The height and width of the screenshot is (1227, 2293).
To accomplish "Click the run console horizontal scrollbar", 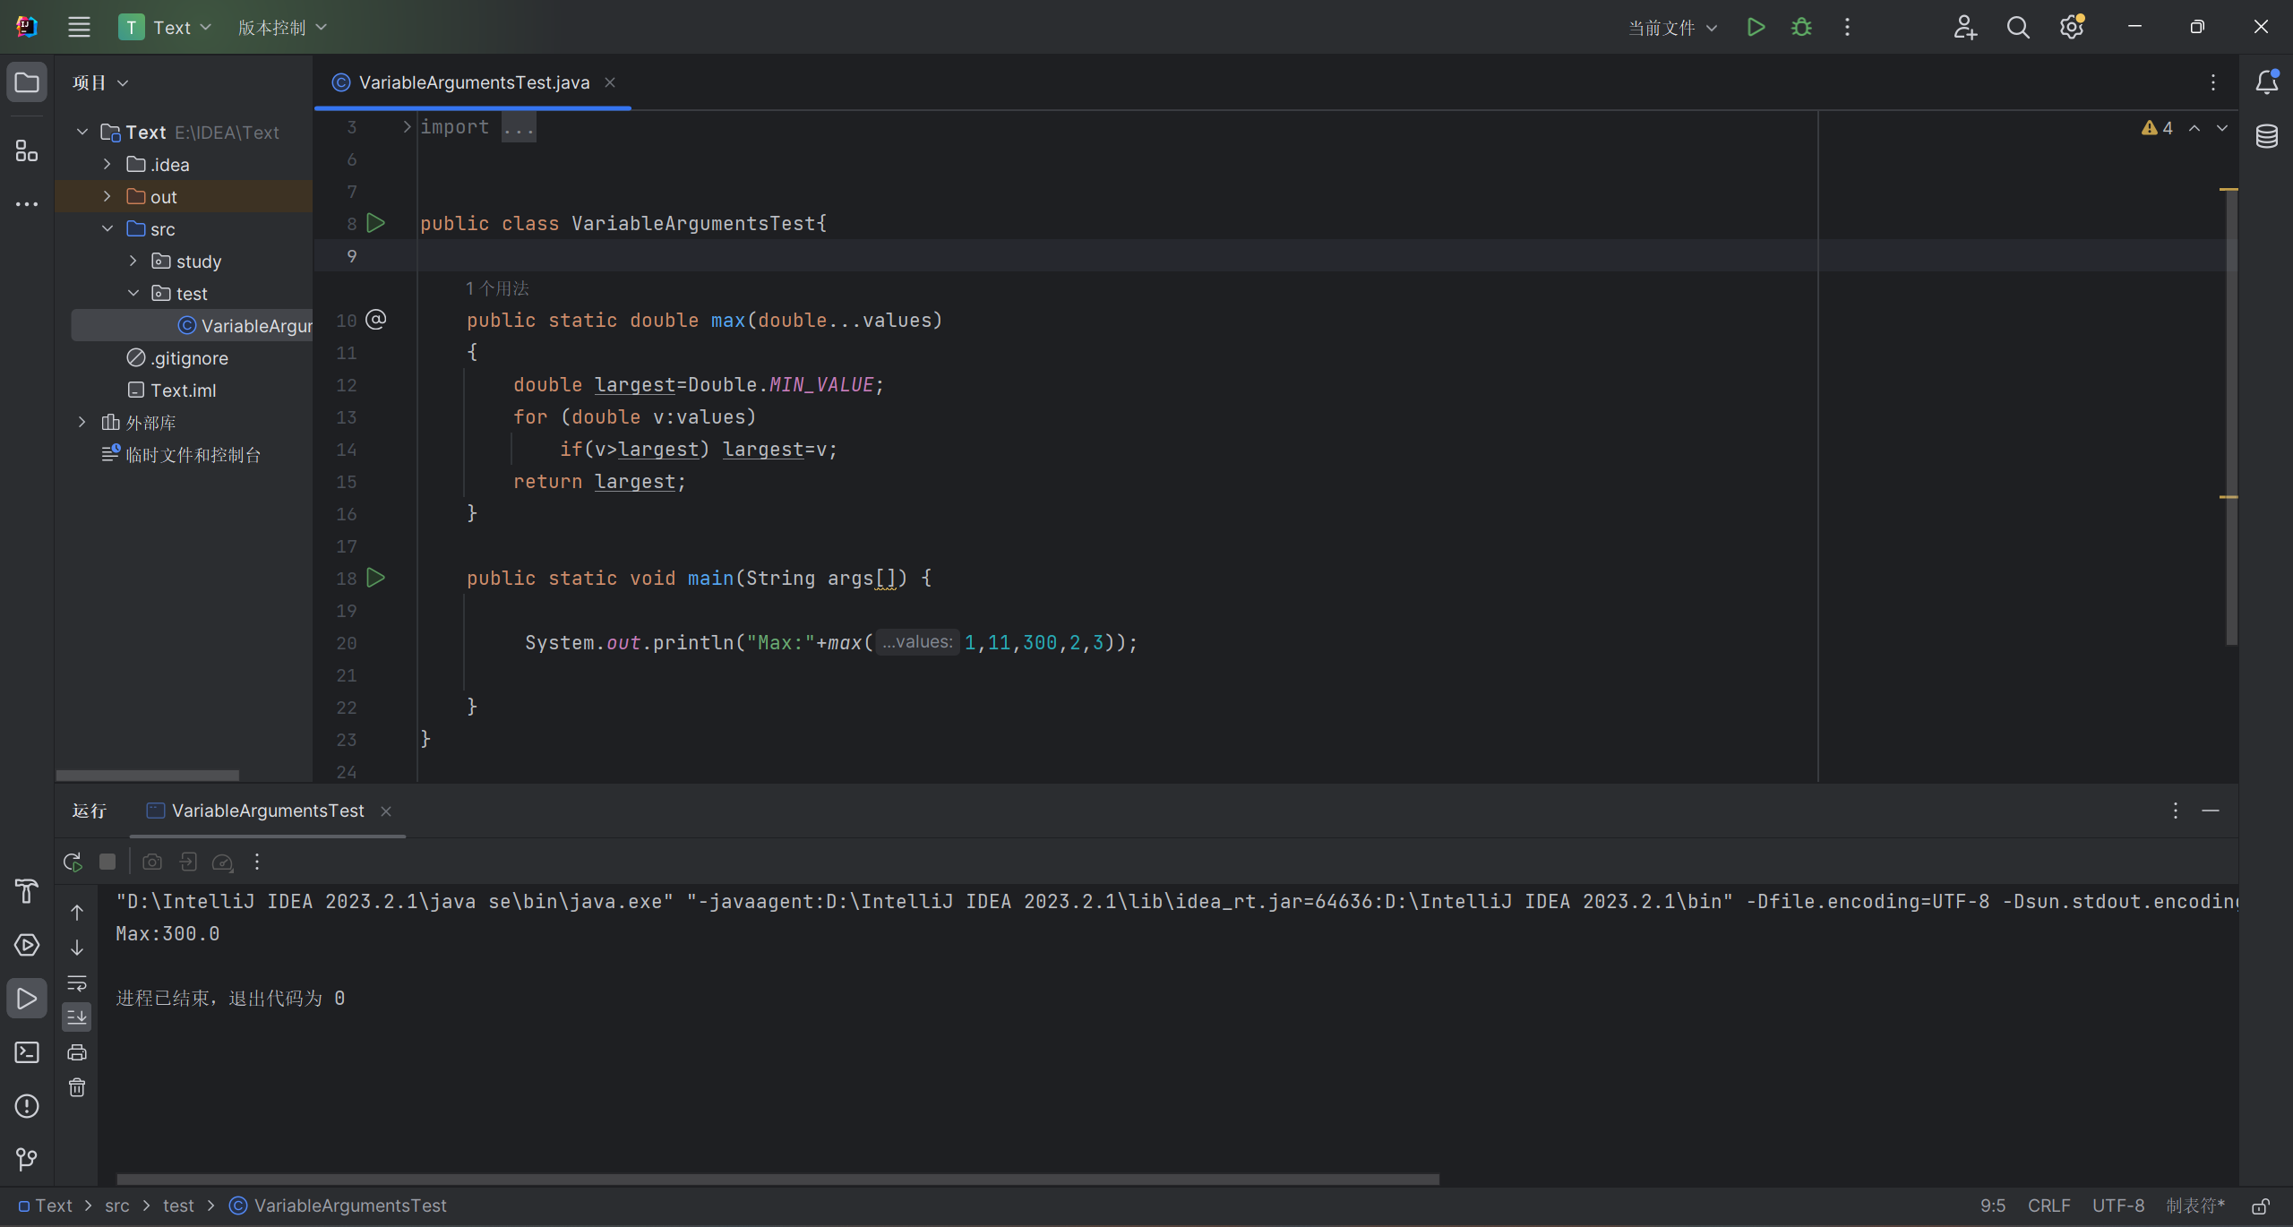I will click(x=777, y=1180).
